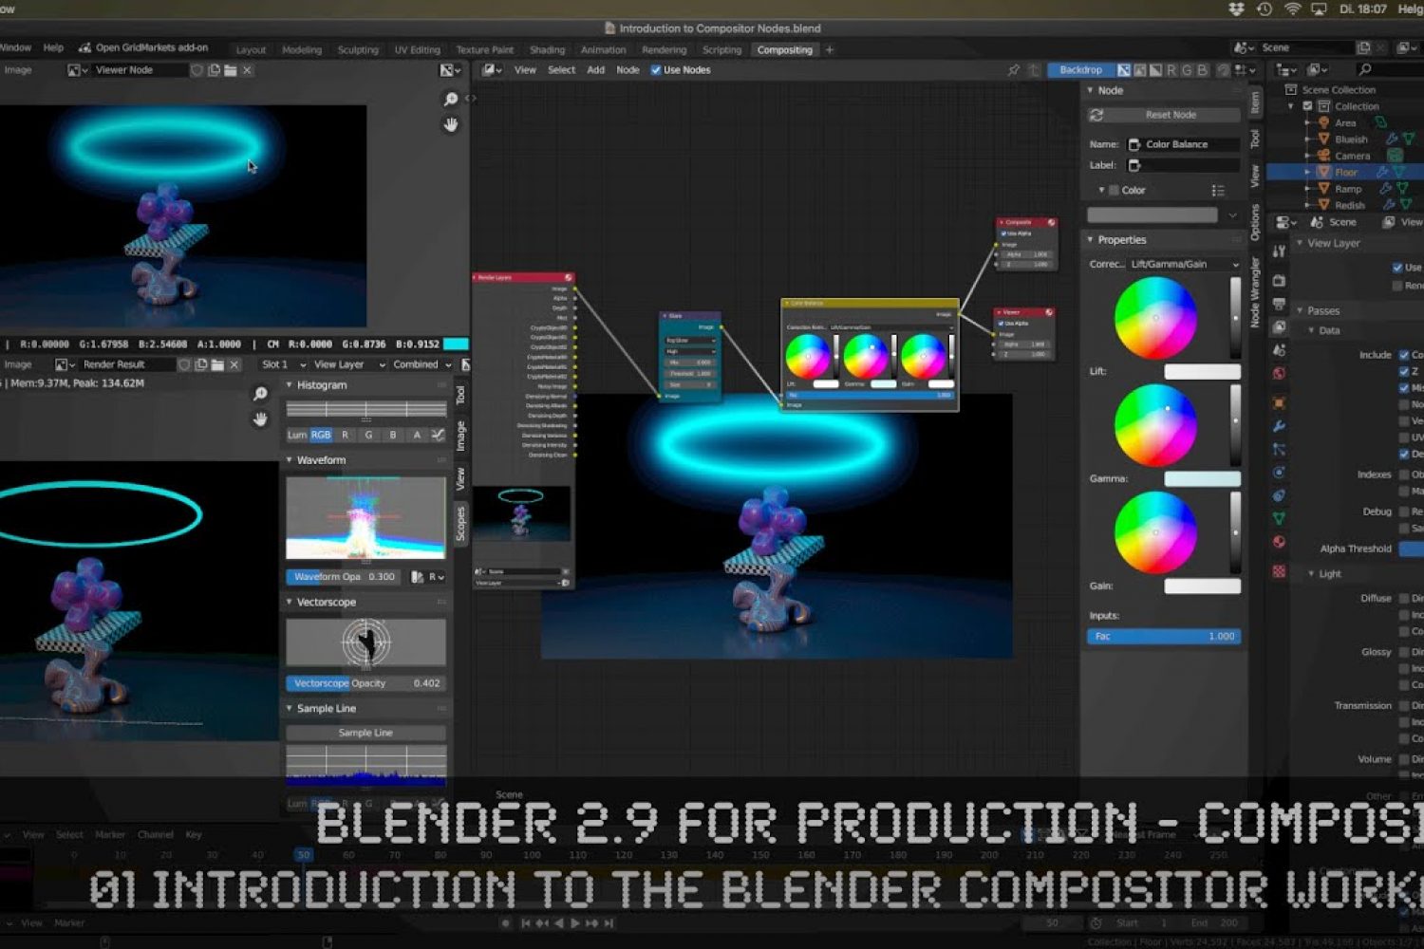Open the Add menu in node editor
1424x949 pixels.
[x=595, y=70]
